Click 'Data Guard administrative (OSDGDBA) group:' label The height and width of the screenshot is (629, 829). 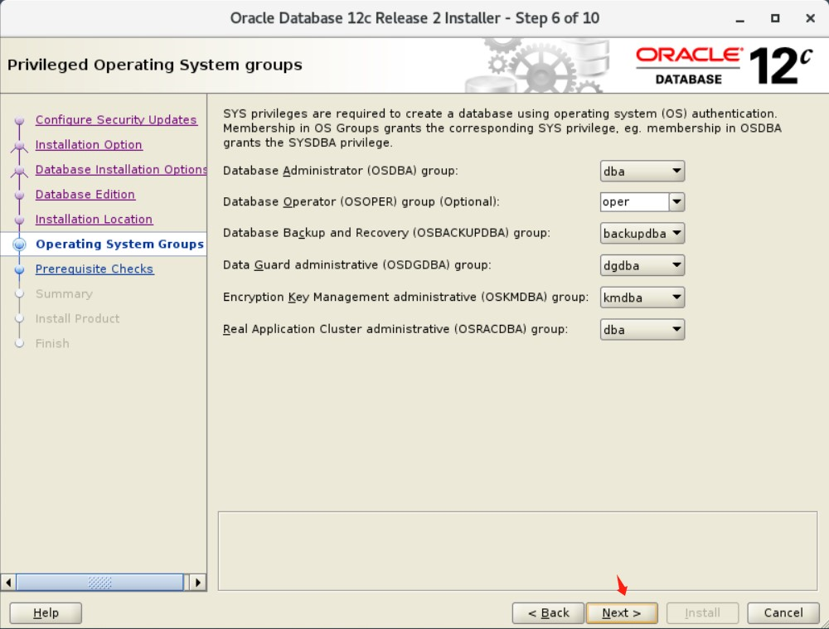pyautogui.click(x=356, y=265)
